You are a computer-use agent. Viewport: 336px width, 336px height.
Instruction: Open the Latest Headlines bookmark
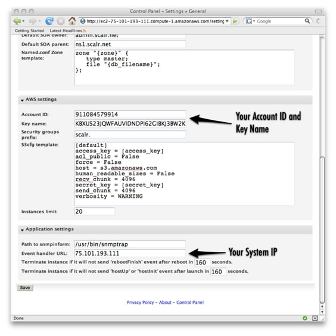[66, 30]
